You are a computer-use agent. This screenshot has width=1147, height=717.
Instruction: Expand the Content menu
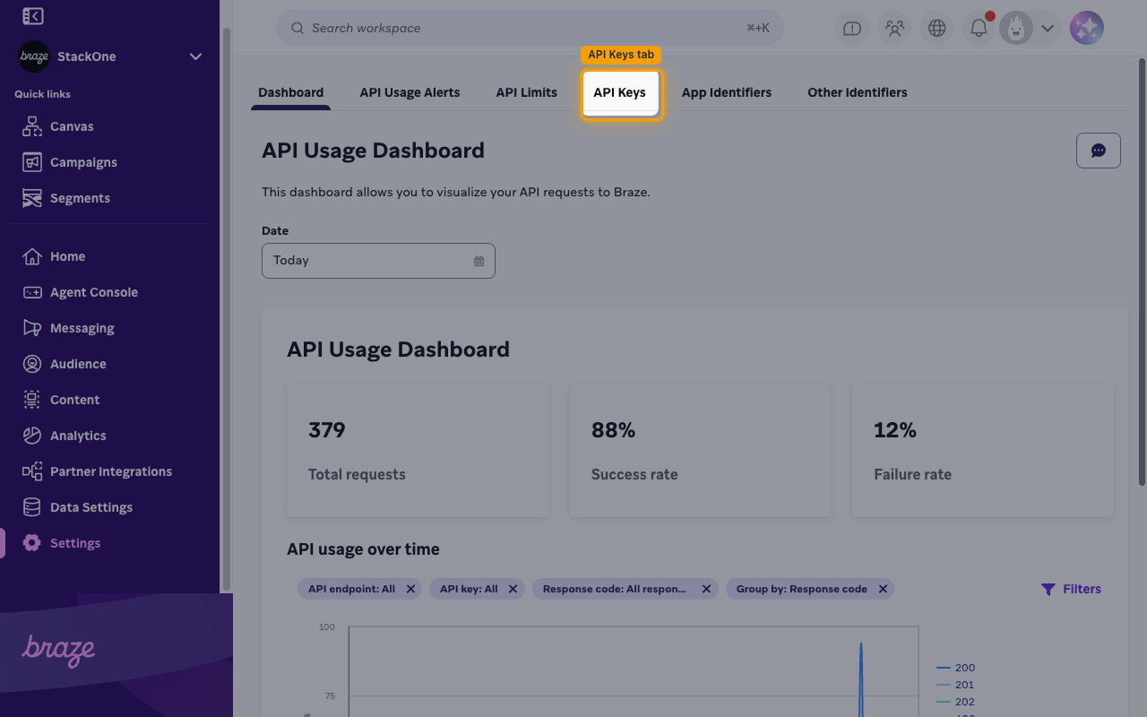74,400
